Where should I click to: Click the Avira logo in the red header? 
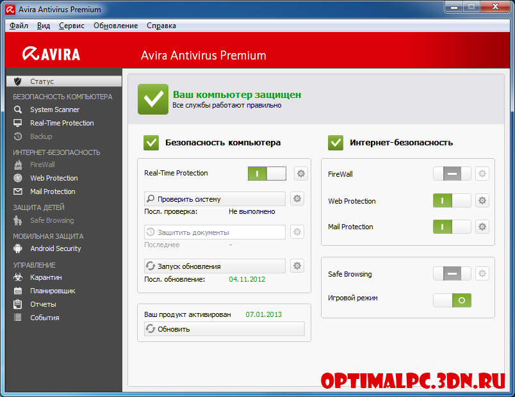tap(51, 54)
